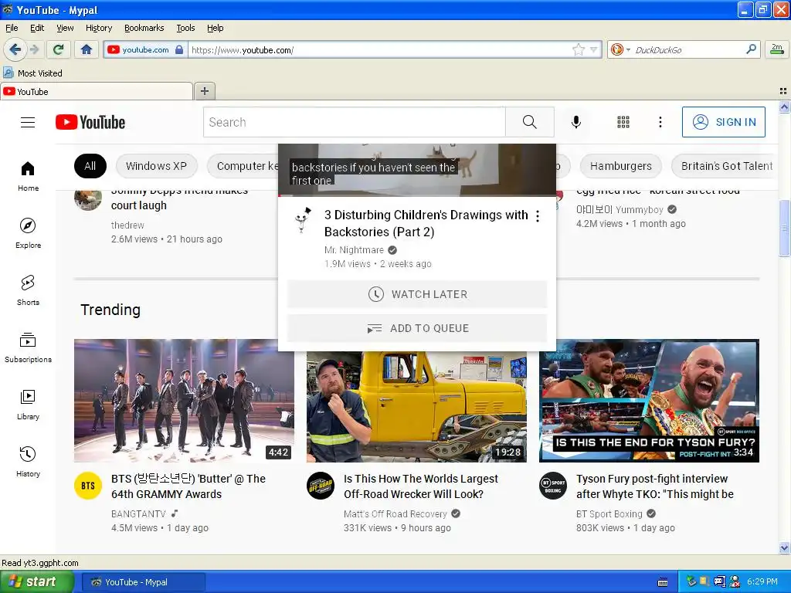Open the Tools menu

(x=185, y=28)
